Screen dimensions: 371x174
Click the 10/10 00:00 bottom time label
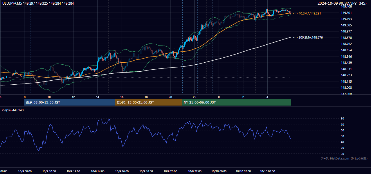click(x=219, y=171)
